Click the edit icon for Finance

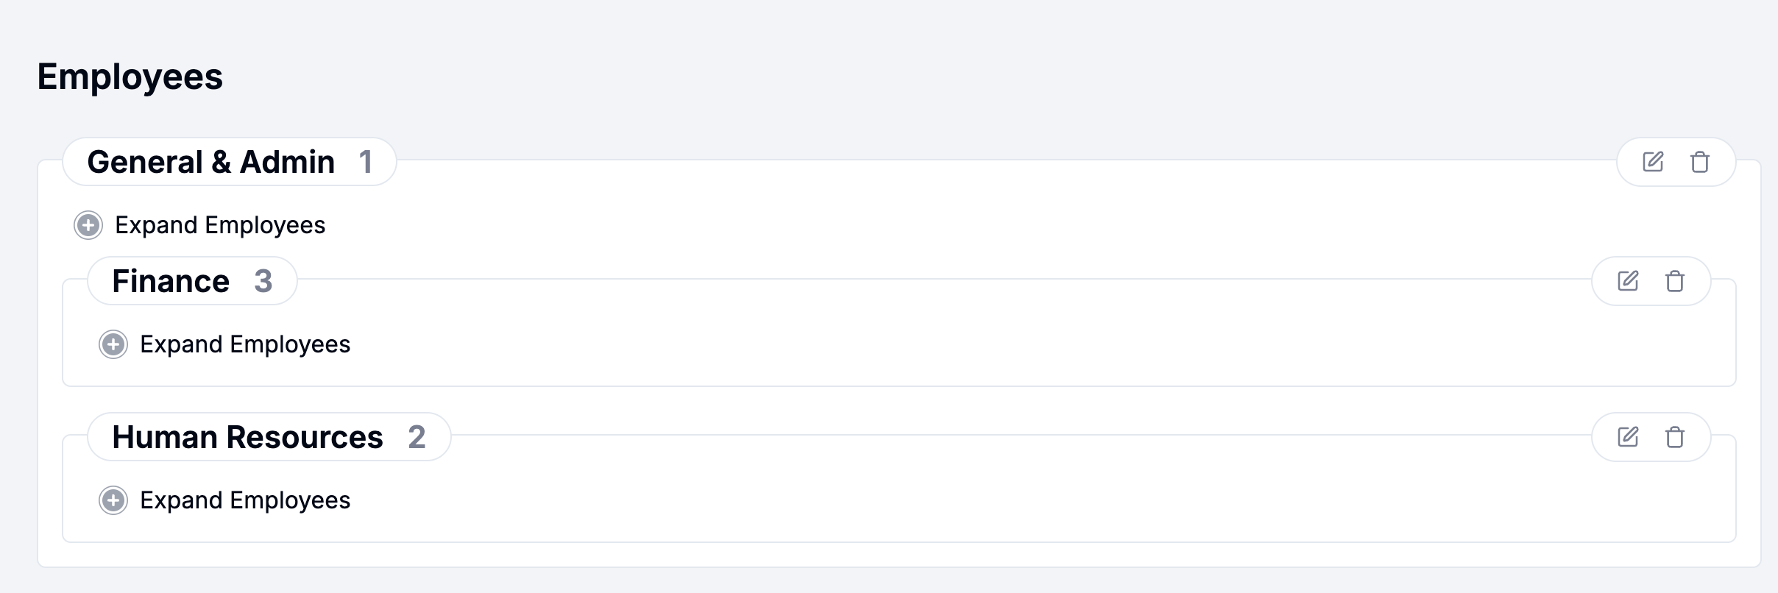1628,281
